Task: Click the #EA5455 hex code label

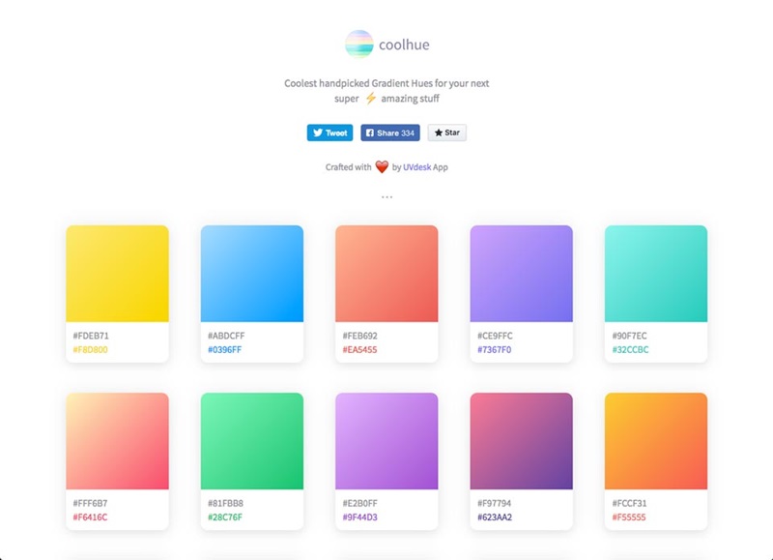Action: 359,349
